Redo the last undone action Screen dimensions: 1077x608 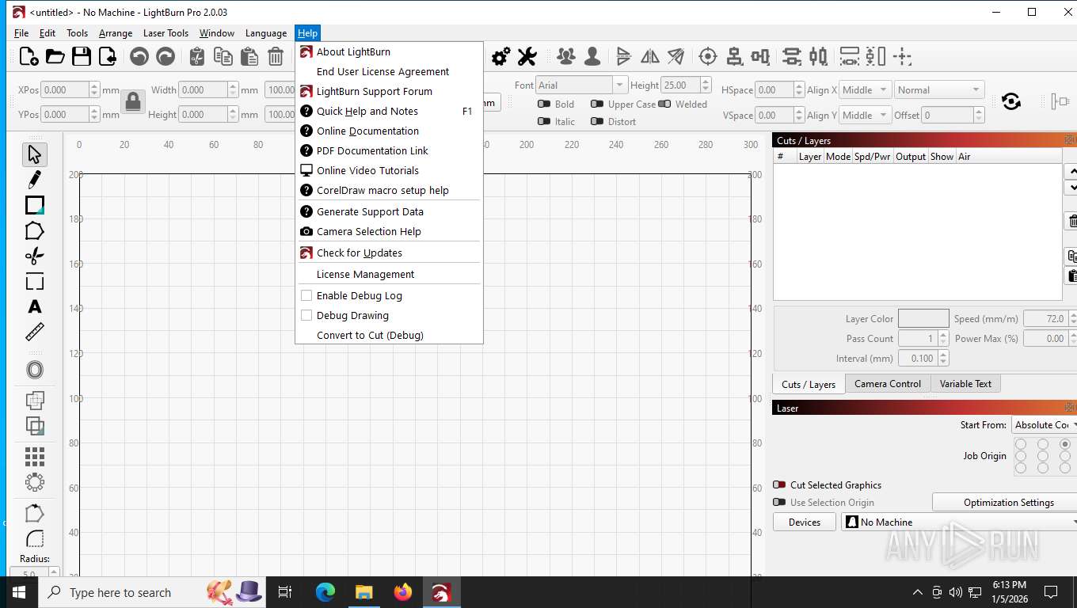pos(166,56)
